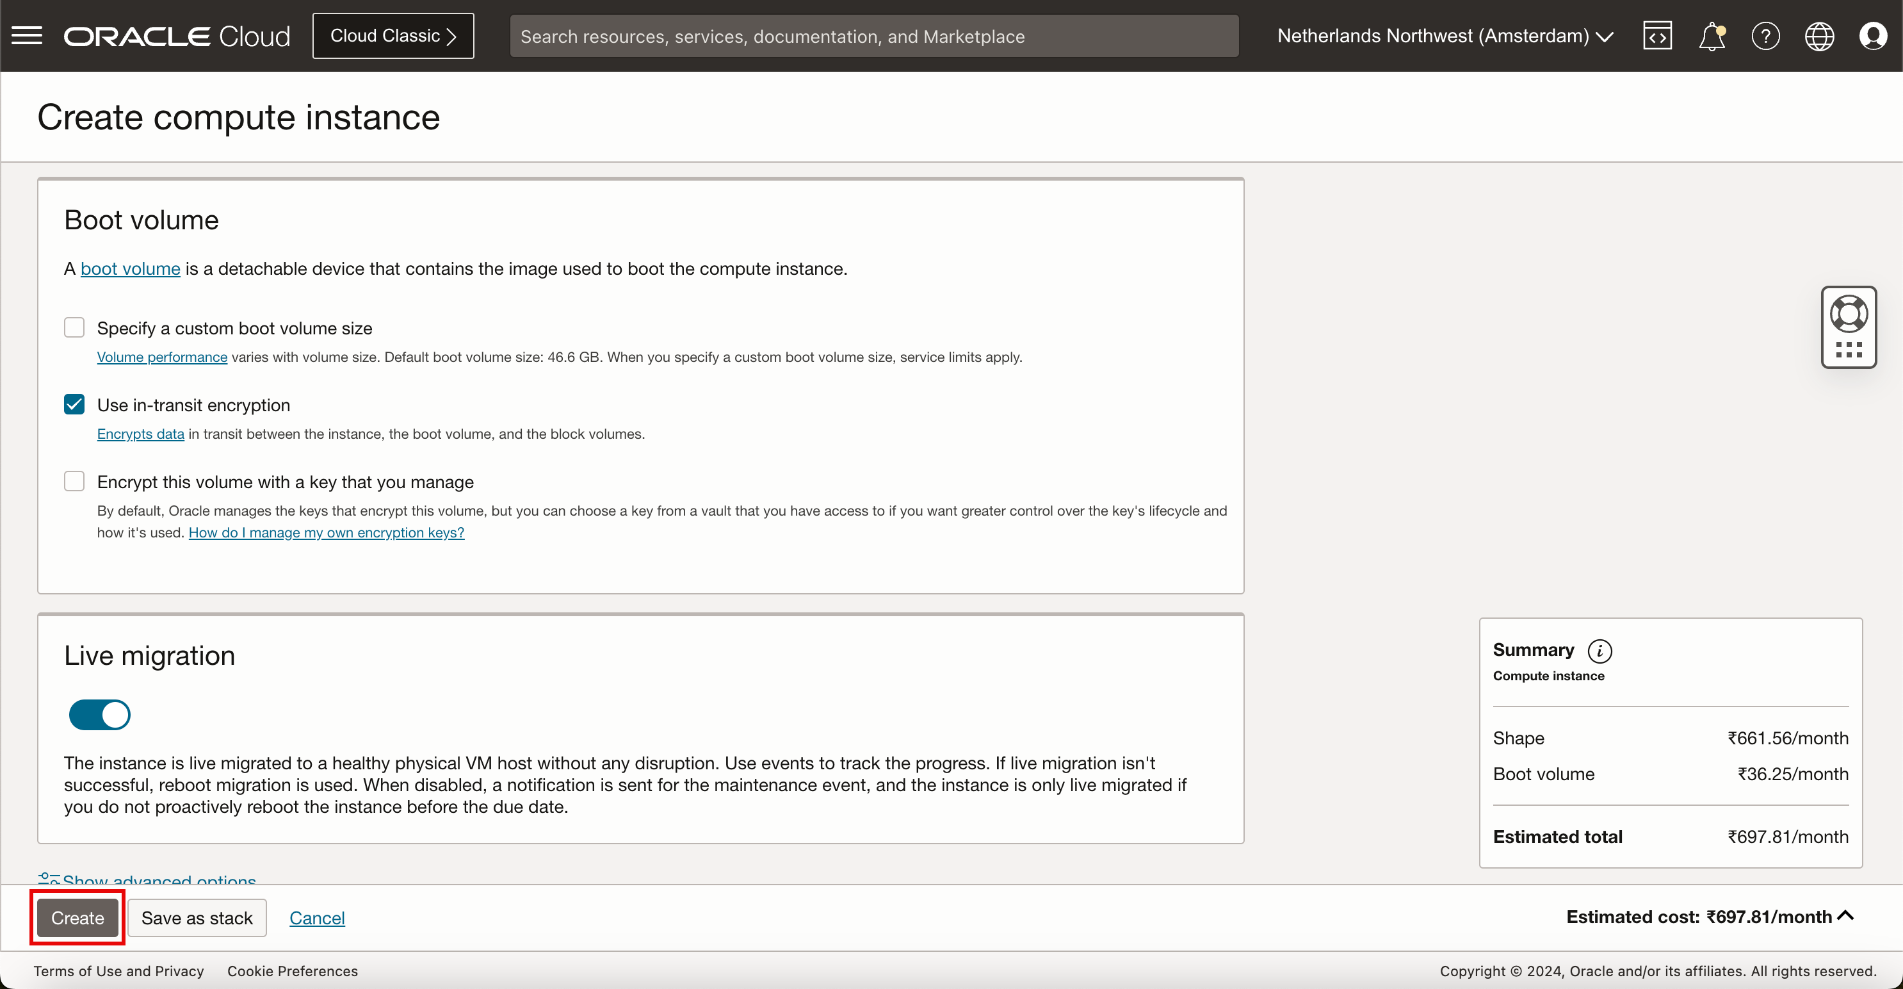Click the help question mark icon
The image size is (1903, 989).
(1765, 35)
